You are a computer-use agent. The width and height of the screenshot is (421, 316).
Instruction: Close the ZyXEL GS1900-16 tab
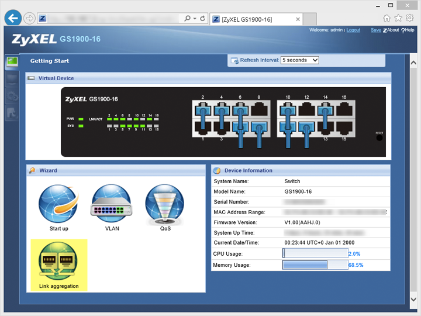[298, 19]
